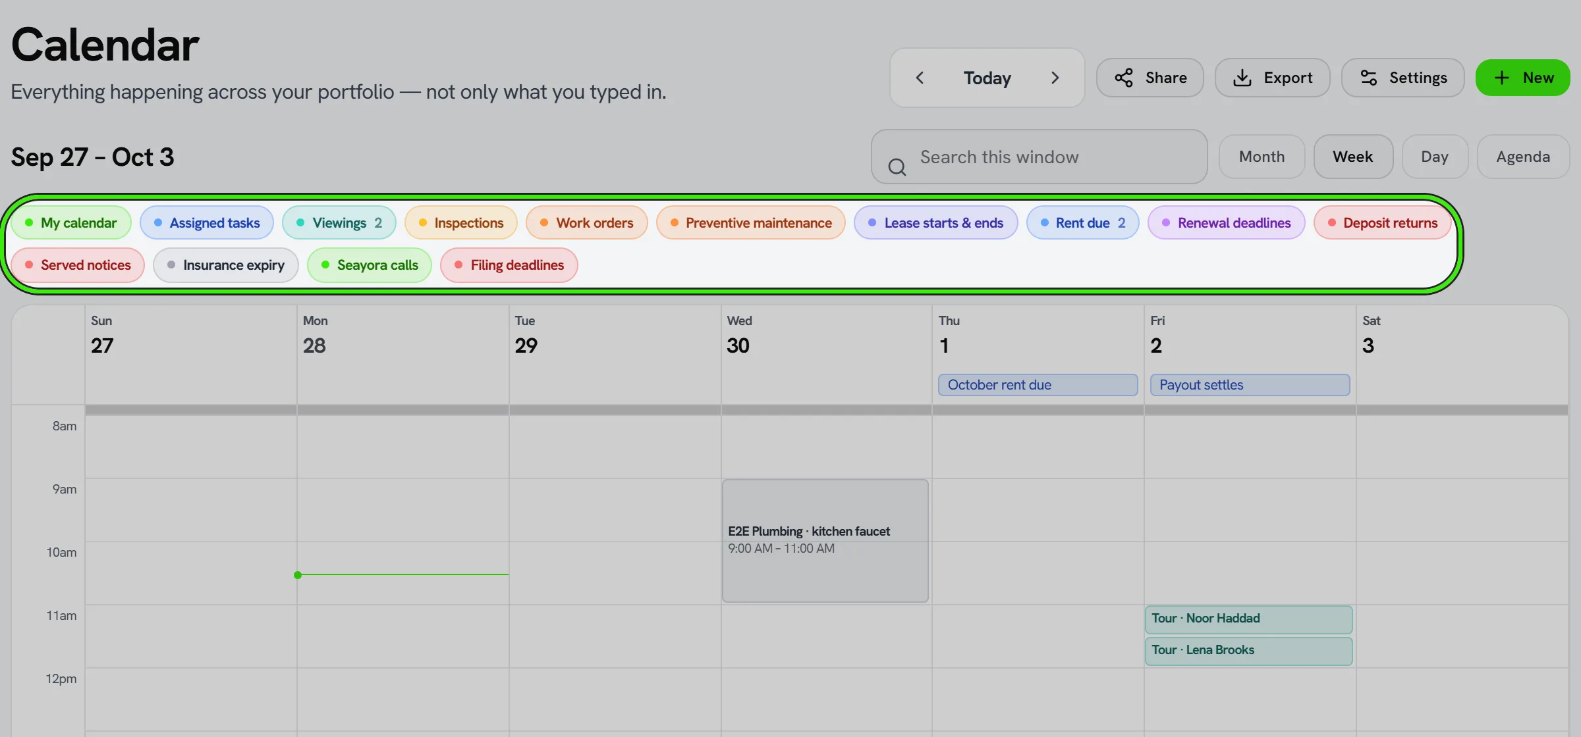Focus the Search this window field
The image size is (1581, 737).
(x=1040, y=157)
